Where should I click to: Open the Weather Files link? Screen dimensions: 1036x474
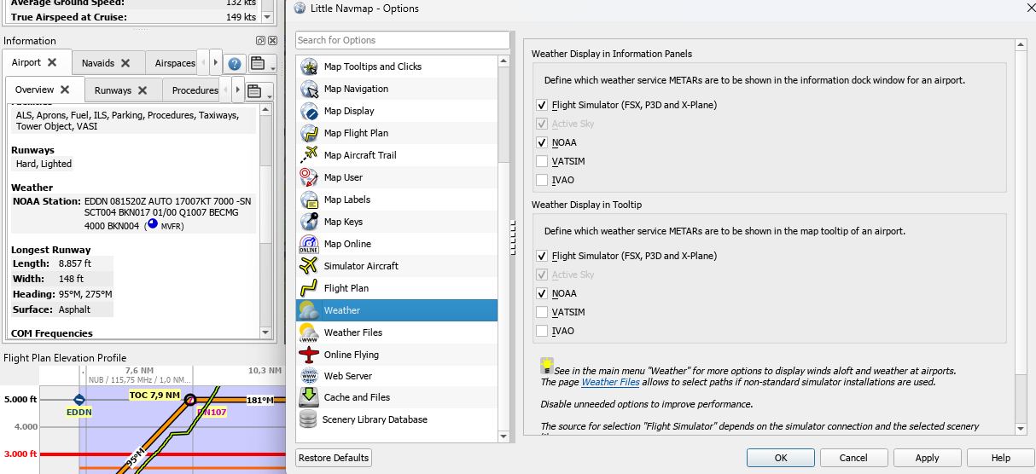[x=610, y=383]
